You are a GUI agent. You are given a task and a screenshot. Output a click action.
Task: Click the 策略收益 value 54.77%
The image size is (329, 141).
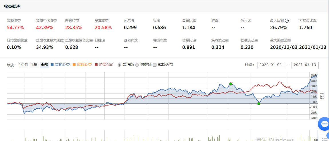[x=15, y=28]
